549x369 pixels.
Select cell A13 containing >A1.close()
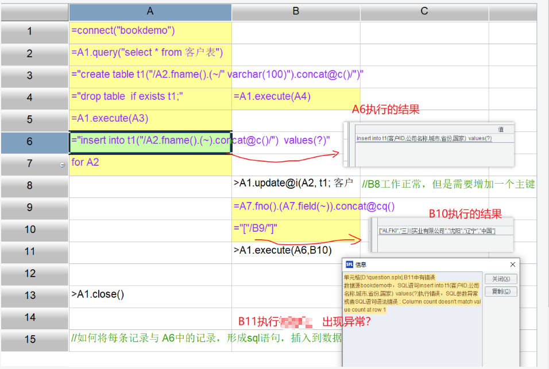coord(150,295)
